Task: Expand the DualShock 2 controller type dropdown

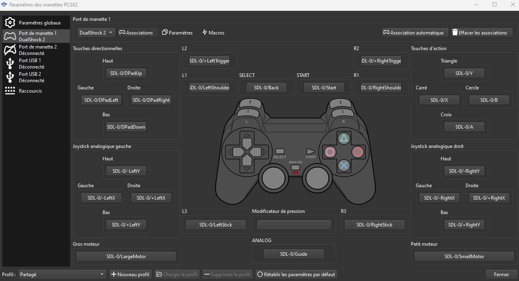Action: point(96,33)
